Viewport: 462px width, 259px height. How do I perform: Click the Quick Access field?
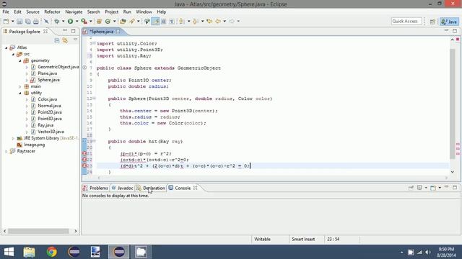(x=406, y=21)
